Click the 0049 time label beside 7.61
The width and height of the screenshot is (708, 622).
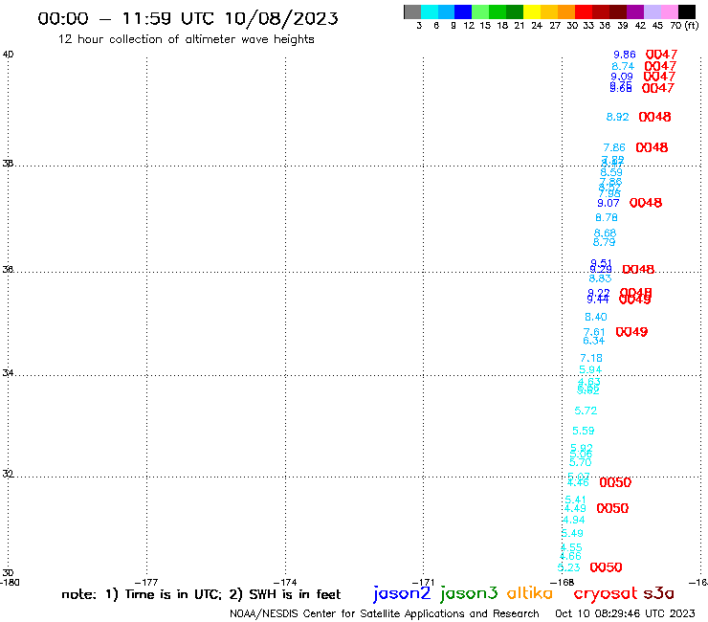[631, 332]
